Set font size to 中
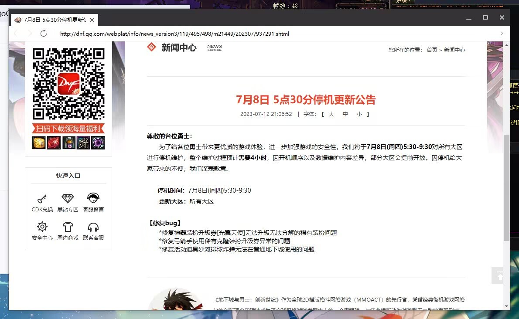This screenshot has width=519, height=319. (345, 114)
